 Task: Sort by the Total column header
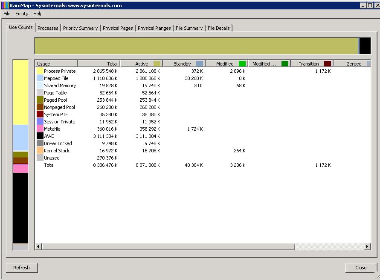pos(99,64)
